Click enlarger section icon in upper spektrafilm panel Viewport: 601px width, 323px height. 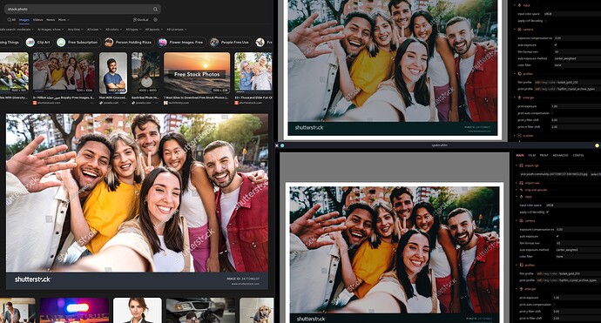click(519, 98)
